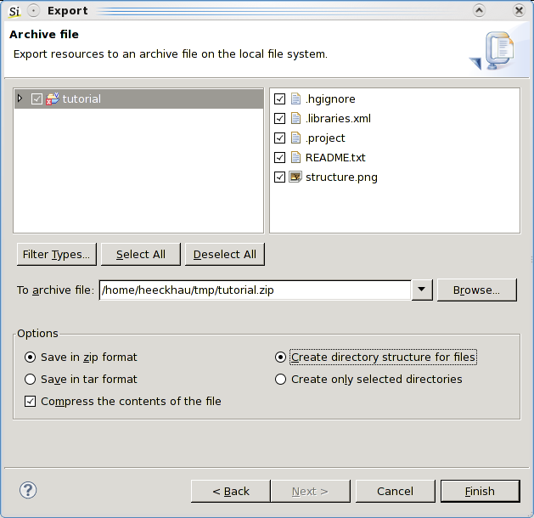Click the Si application icon in title bar

click(14, 11)
